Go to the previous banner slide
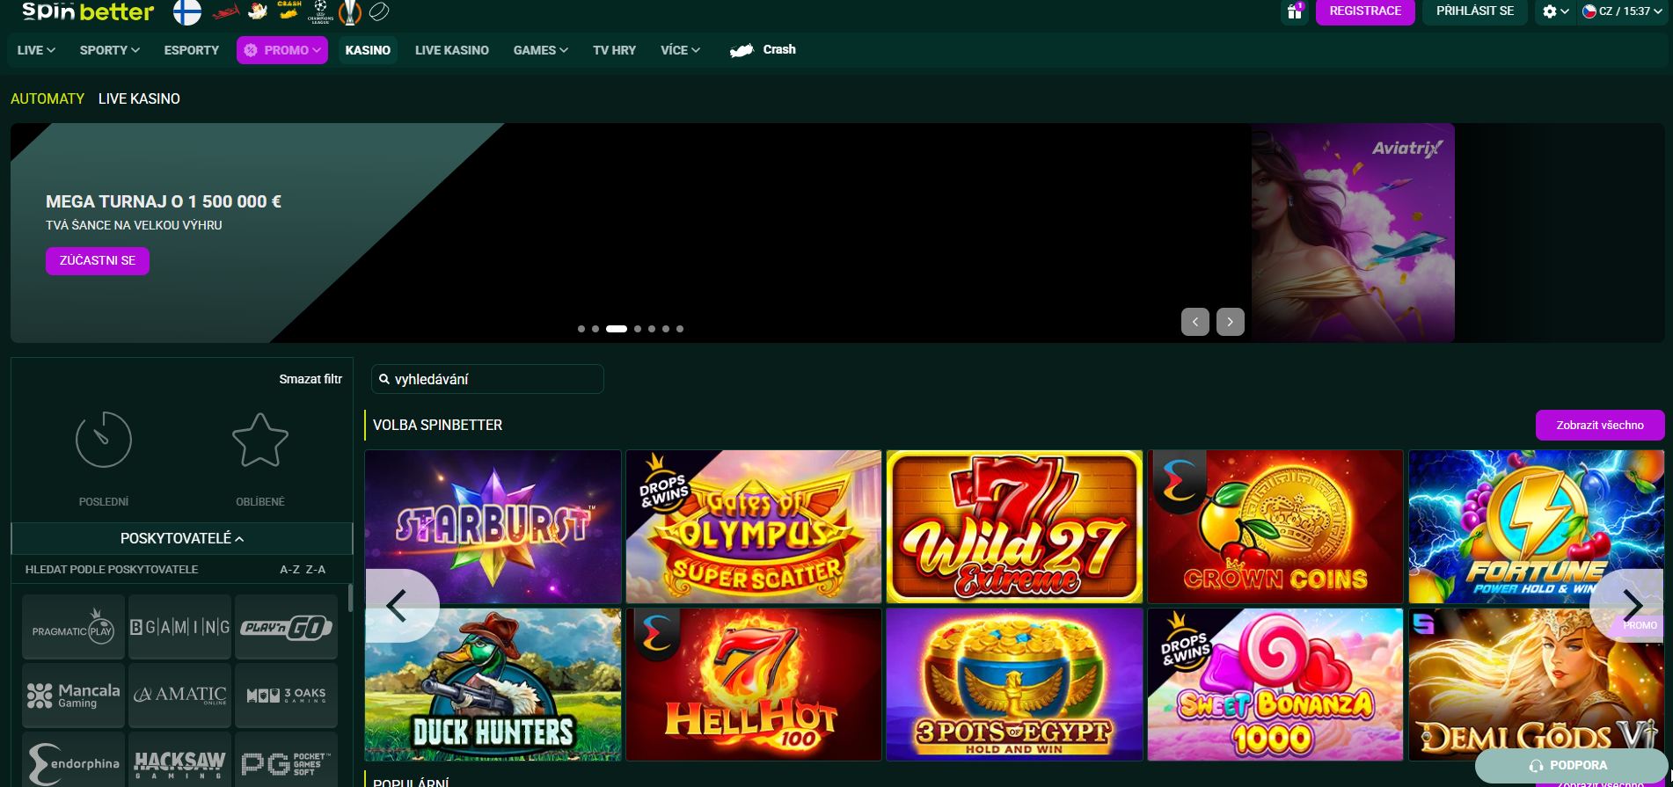Viewport: 1673px width, 787px height. point(1194,322)
